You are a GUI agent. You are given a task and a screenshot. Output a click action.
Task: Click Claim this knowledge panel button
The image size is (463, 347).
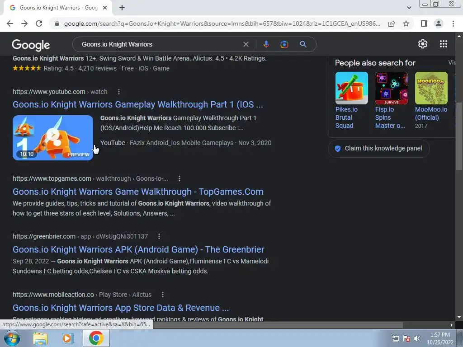click(378, 148)
